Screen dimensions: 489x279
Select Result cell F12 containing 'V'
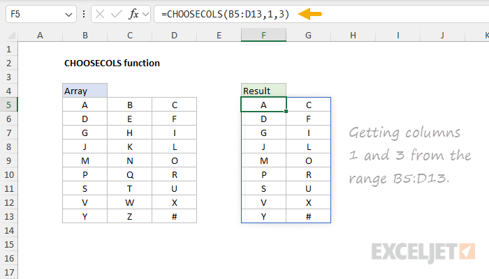click(263, 202)
